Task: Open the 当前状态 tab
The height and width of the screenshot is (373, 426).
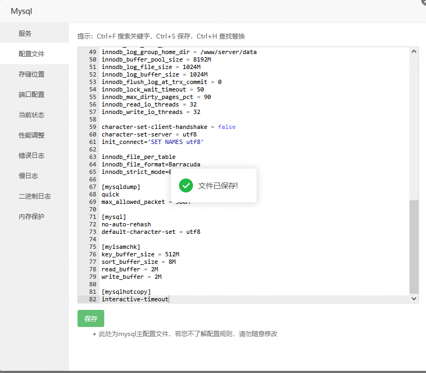Action: (31, 115)
